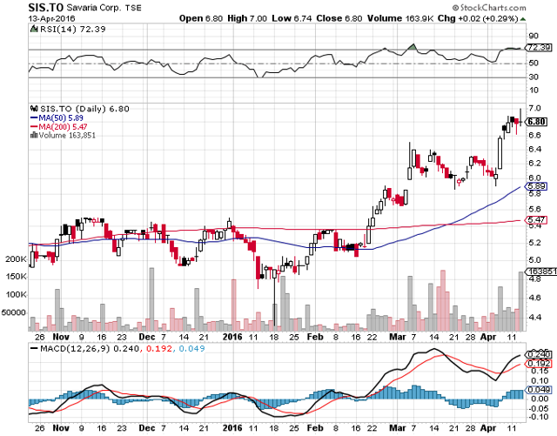Click the 2016 label on price chart axis
The height and width of the screenshot is (436, 557).
[232, 337]
